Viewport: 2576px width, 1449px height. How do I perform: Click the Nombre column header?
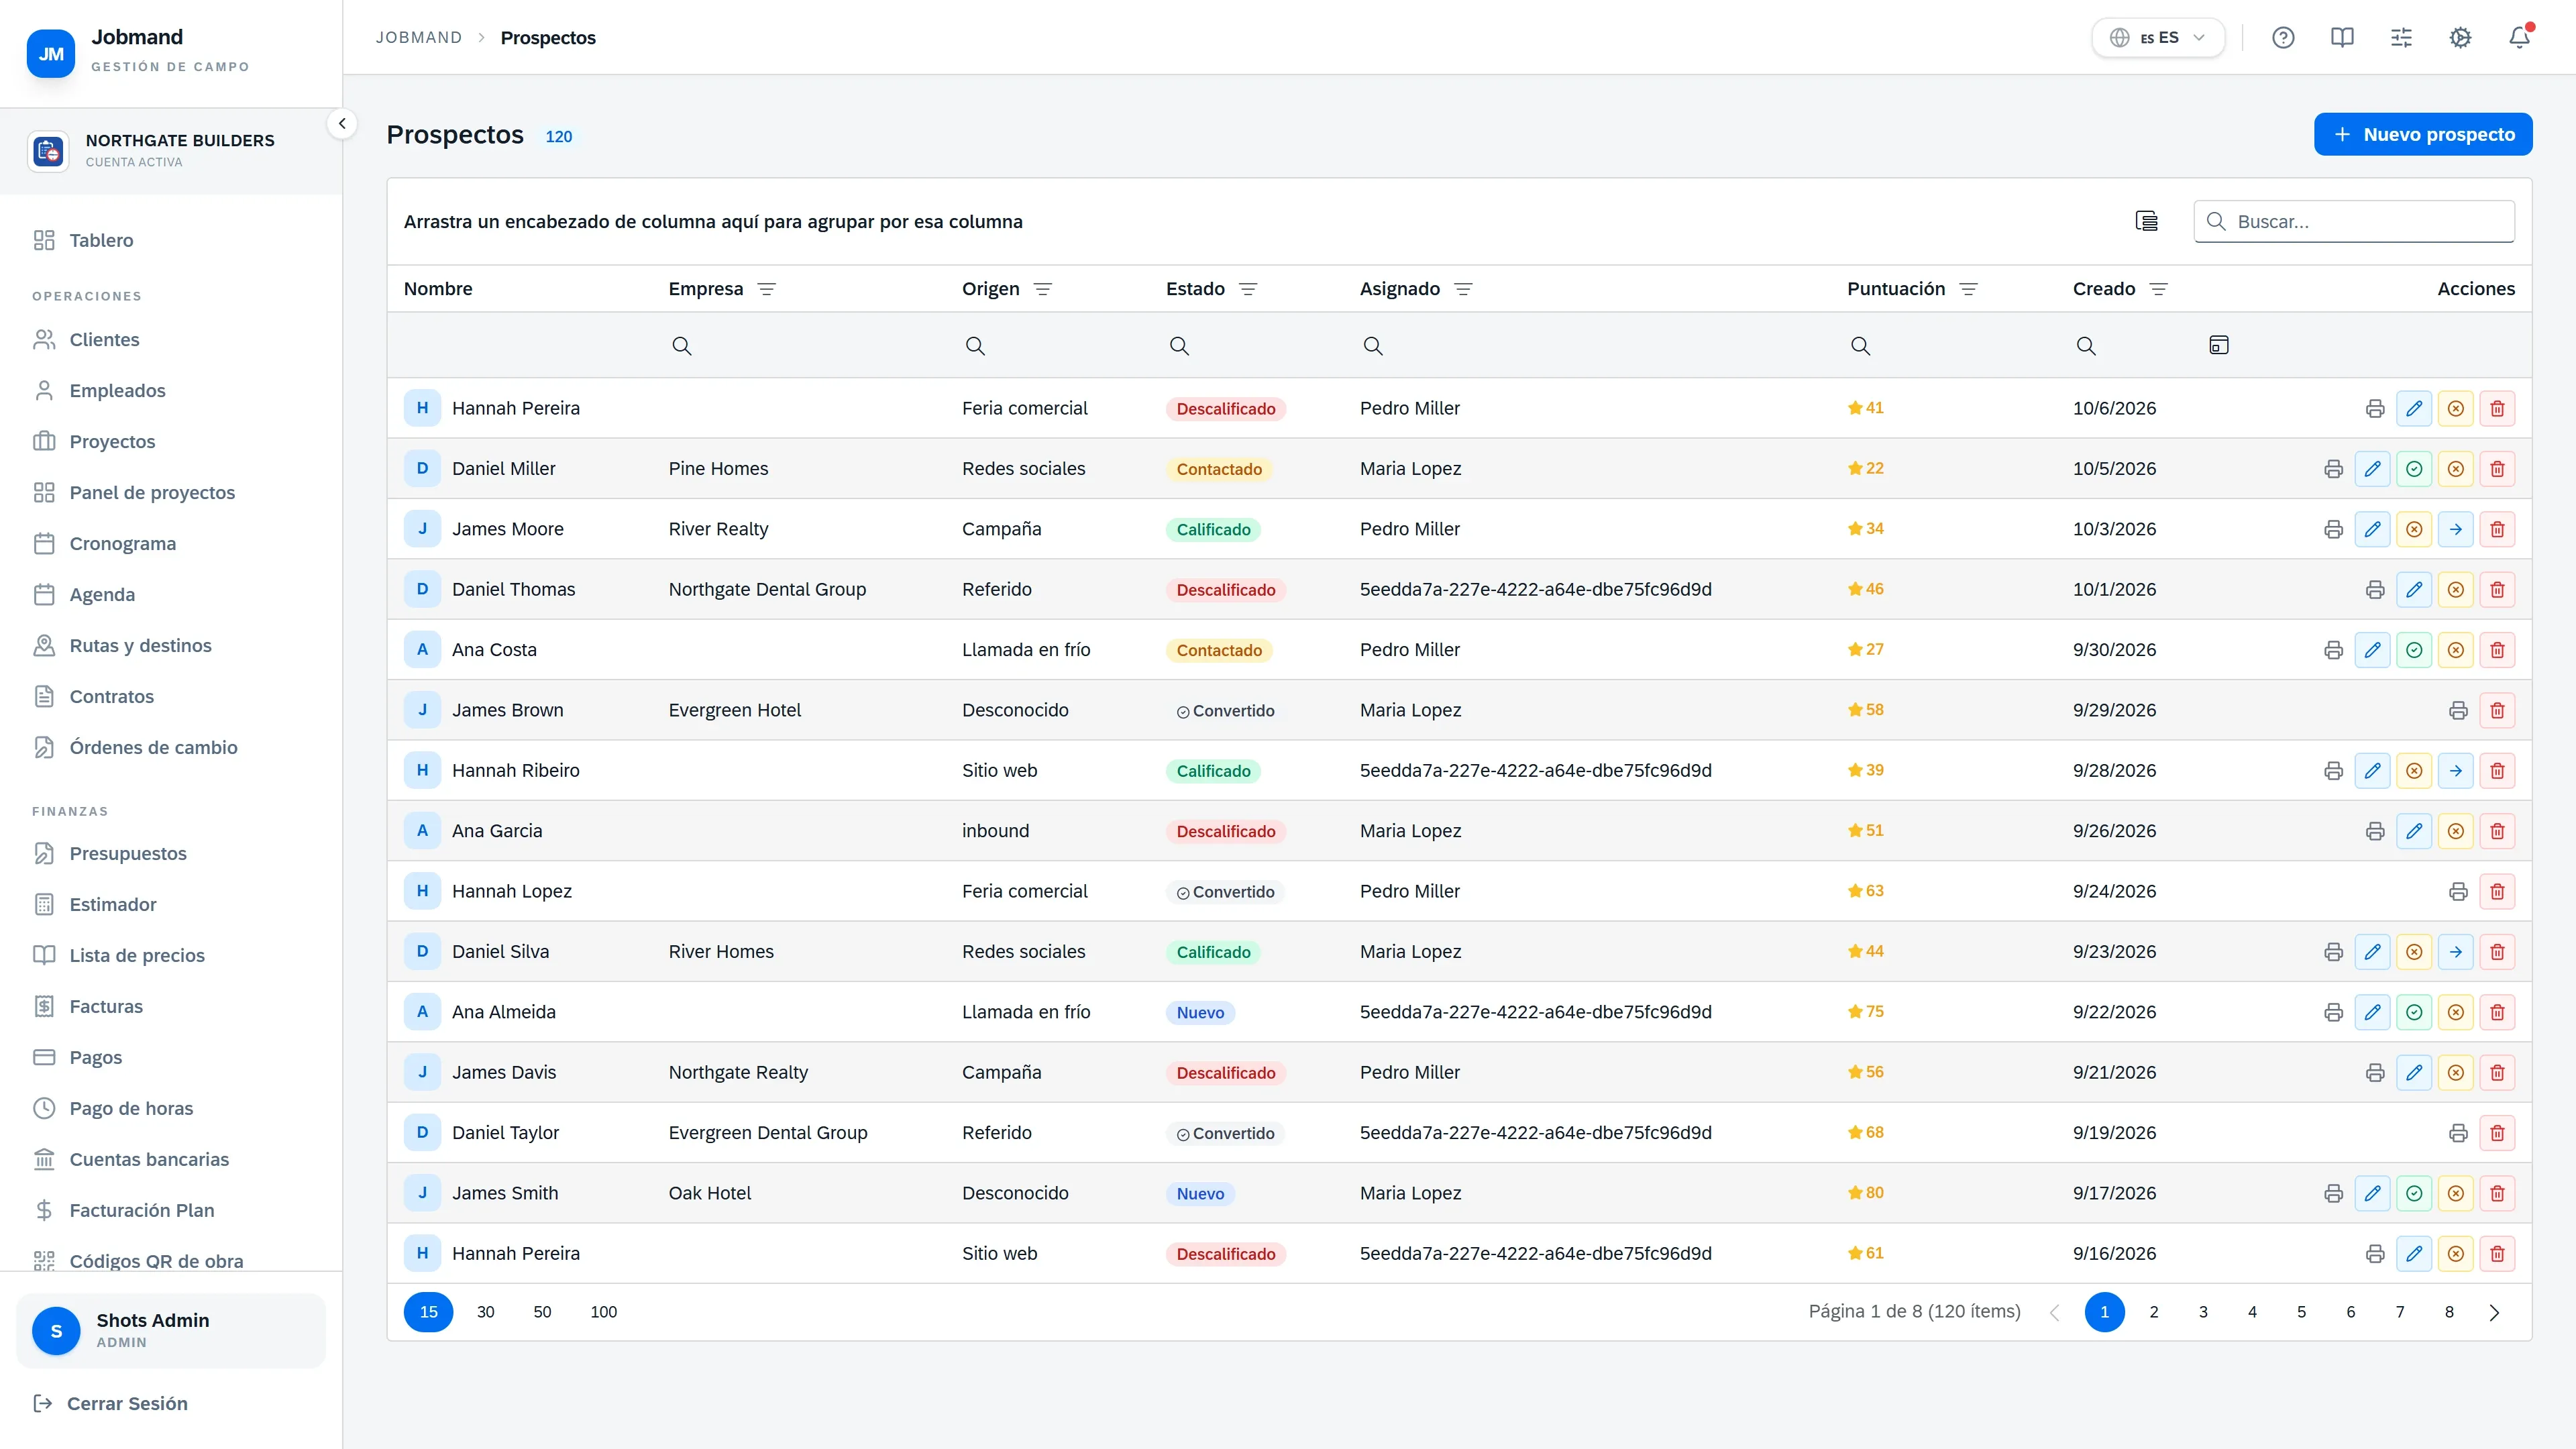coord(438,289)
